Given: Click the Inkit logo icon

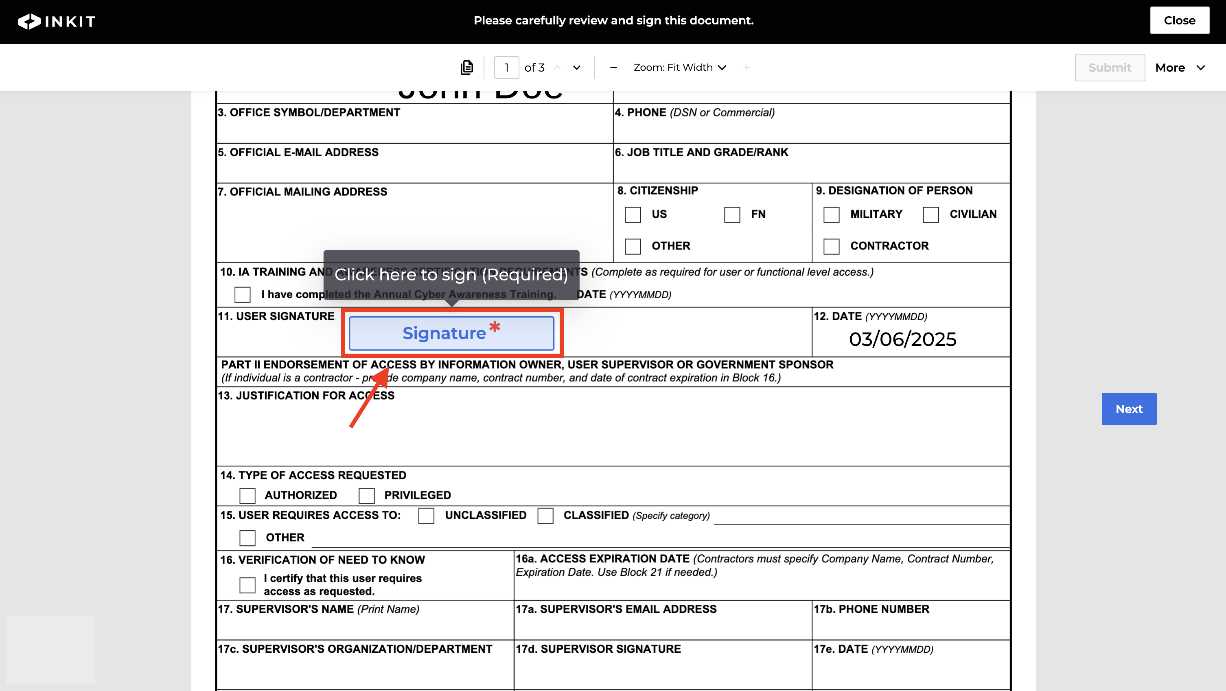Looking at the screenshot, I should click(29, 21).
